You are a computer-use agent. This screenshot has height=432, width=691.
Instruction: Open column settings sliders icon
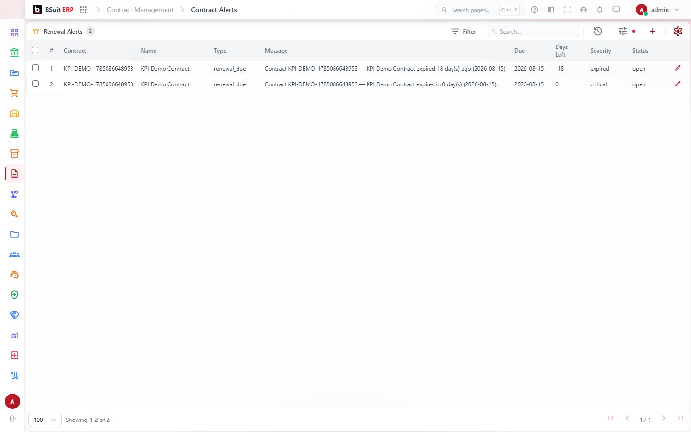(623, 31)
